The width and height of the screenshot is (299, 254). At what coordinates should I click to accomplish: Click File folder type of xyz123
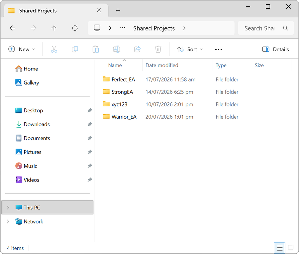pos(227,104)
